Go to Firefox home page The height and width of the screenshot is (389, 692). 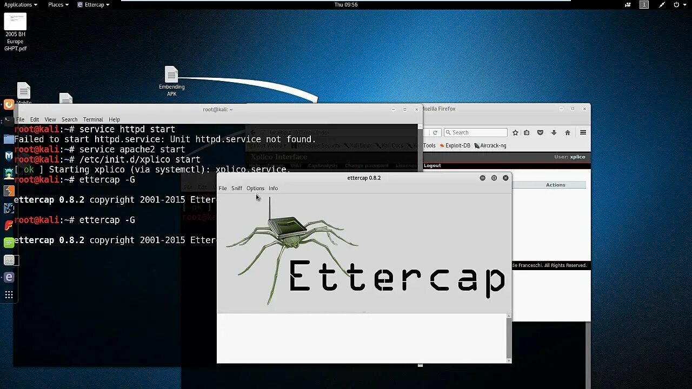point(567,132)
